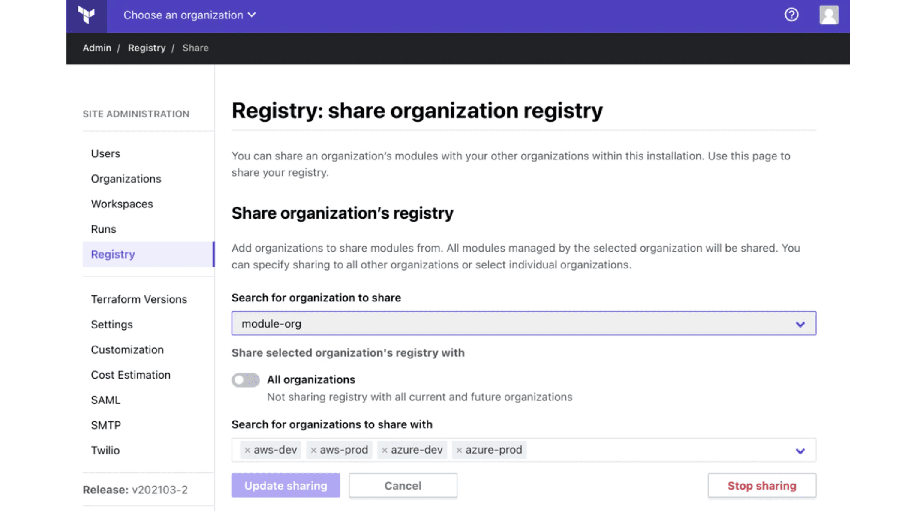Remove the azure-prod organization tag
Screen dimensions: 920x511
(459, 450)
